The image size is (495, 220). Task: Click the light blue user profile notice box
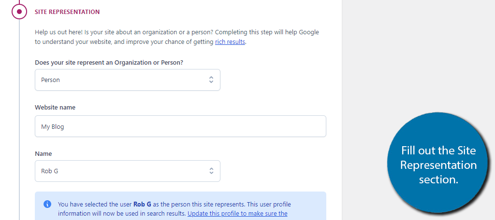coord(180,206)
